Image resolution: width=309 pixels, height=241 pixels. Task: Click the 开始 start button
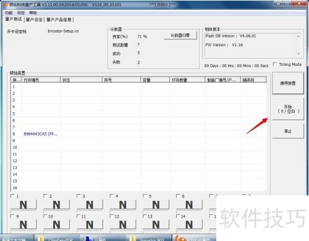point(288,109)
